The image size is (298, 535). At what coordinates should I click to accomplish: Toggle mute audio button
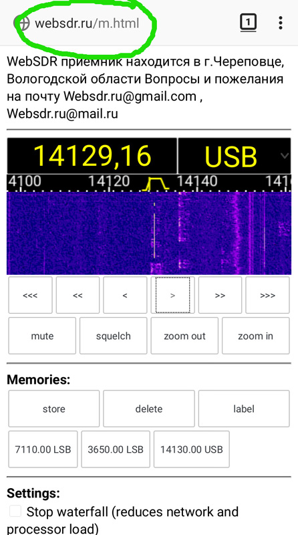click(42, 336)
